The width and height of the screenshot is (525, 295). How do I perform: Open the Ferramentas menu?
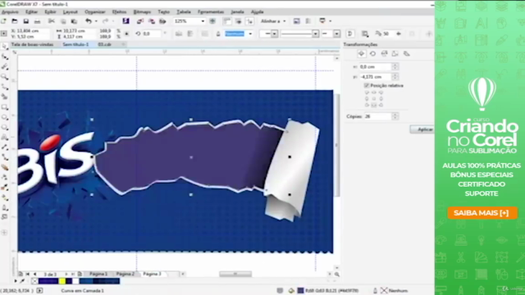click(x=211, y=11)
